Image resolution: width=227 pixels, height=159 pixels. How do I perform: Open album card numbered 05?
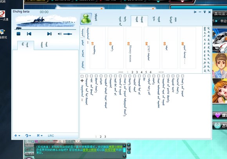pyautogui.click(x=170, y=48)
